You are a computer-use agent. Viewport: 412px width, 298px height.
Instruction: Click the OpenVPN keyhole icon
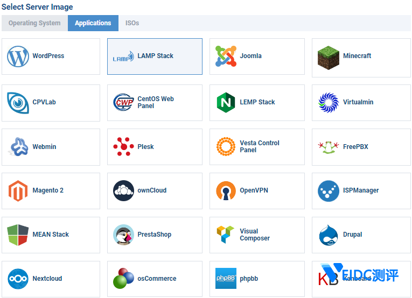tap(226, 190)
